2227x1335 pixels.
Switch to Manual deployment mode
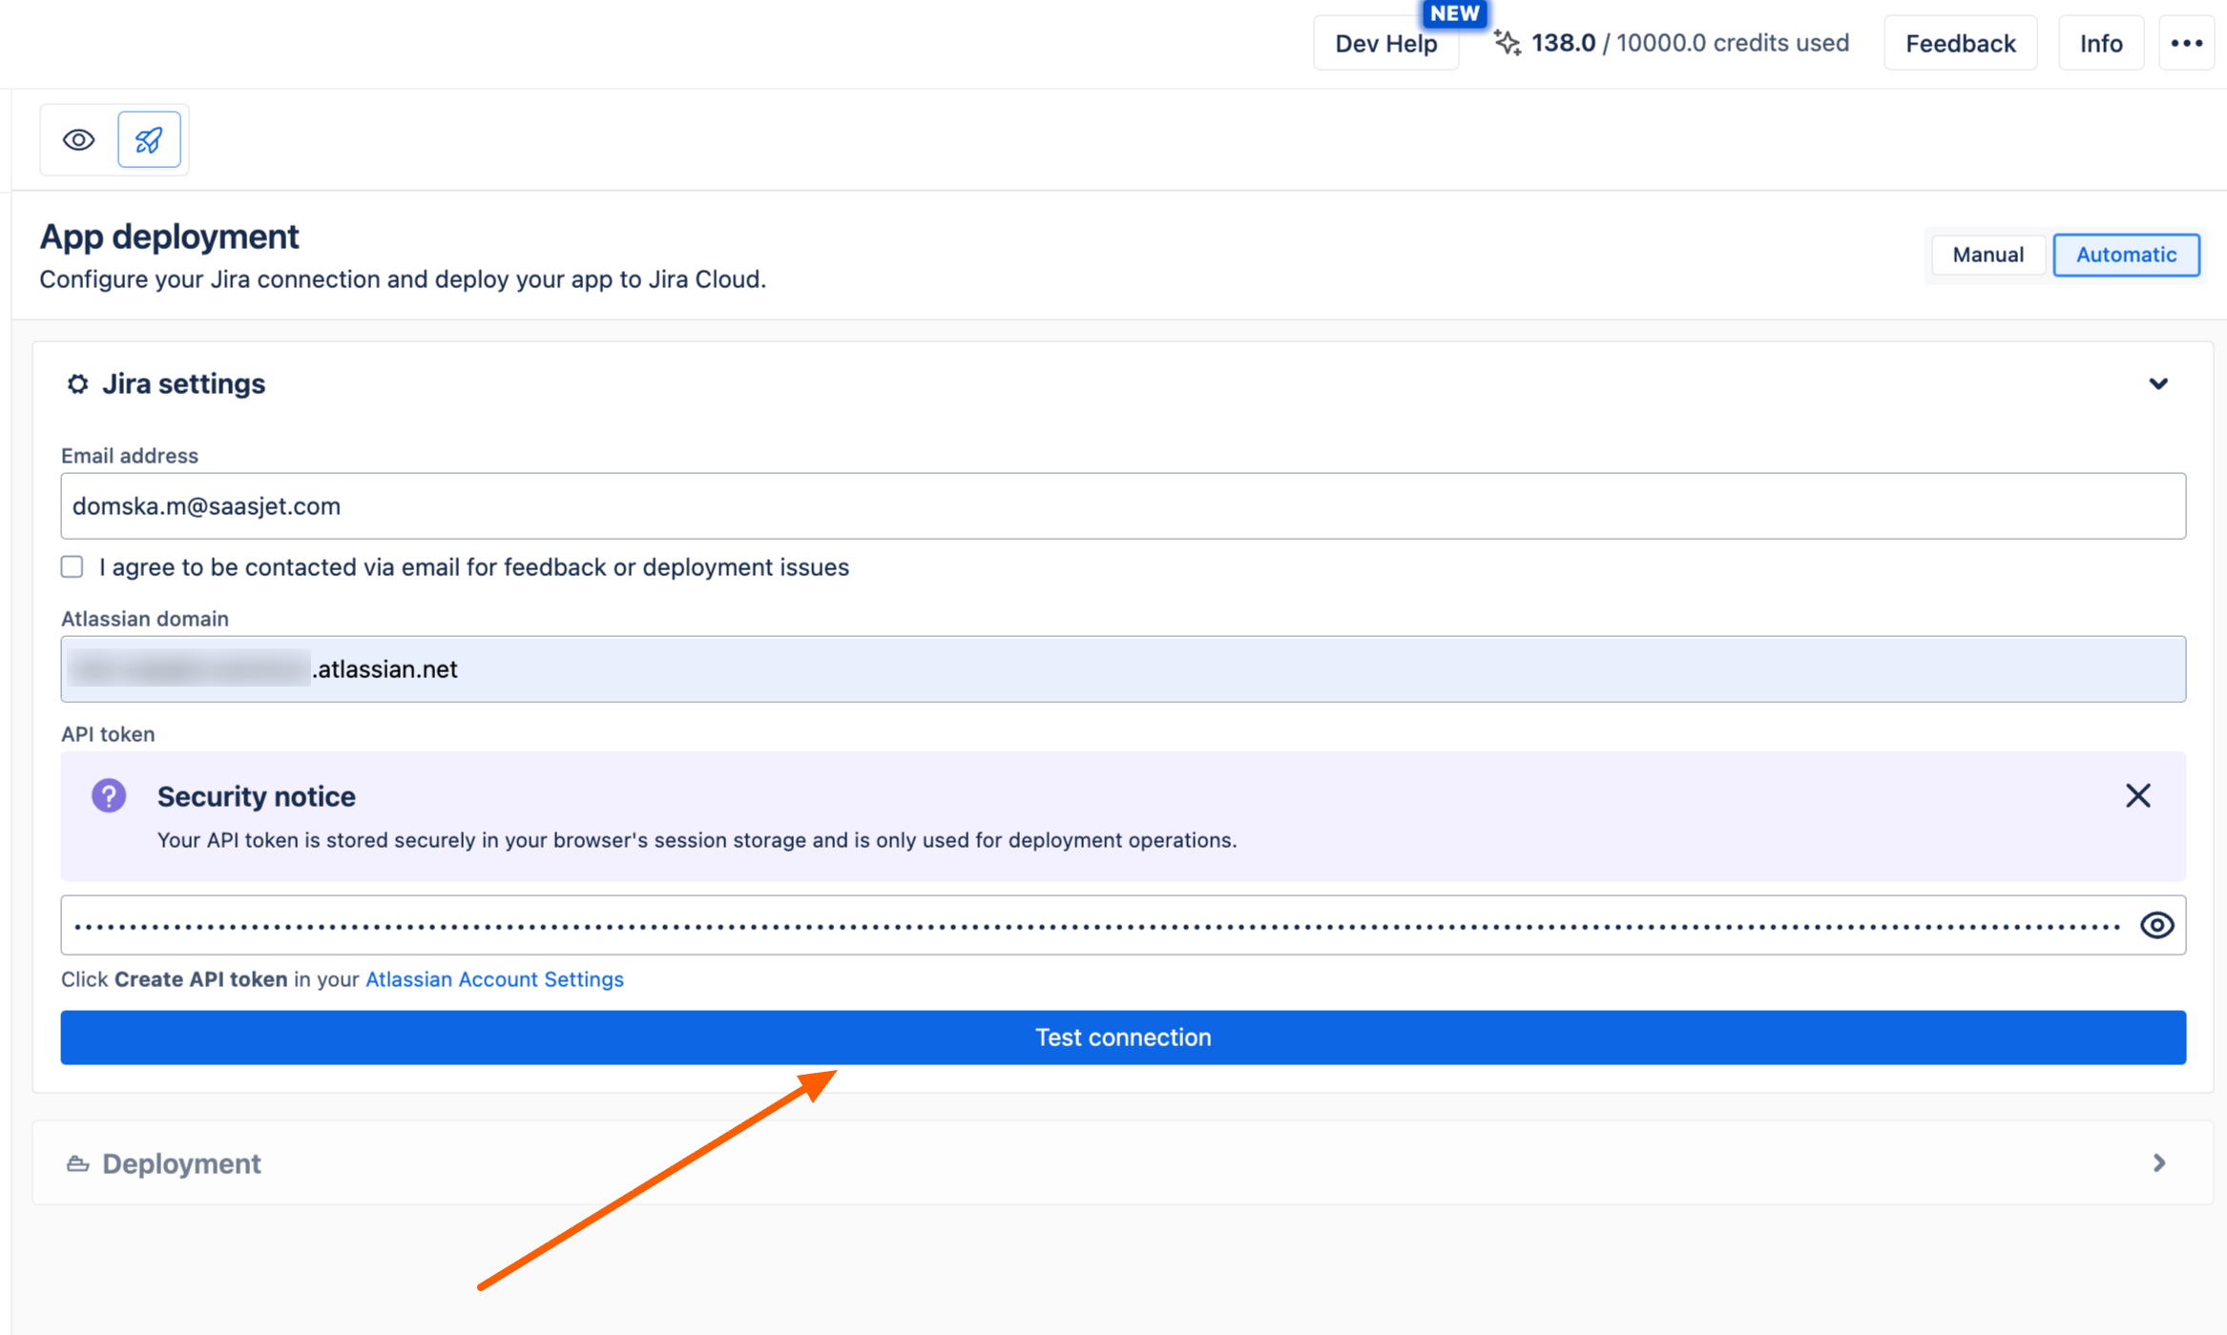pyautogui.click(x=1988, y=255)
